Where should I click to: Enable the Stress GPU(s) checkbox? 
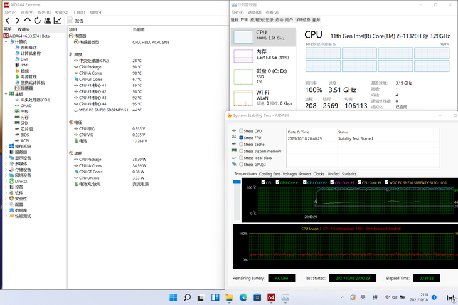pos(241,165)
